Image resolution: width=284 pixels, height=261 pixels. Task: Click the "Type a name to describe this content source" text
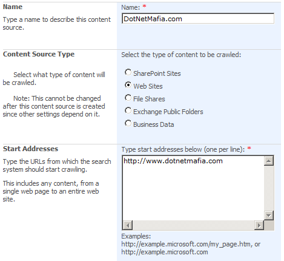tap(57, 23)
